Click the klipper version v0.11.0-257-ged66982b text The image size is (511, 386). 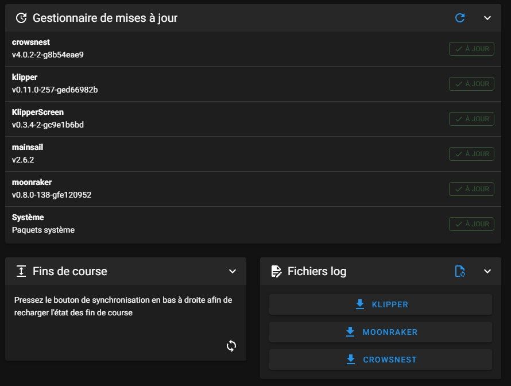pyautogui.click(x=55, y=90)
